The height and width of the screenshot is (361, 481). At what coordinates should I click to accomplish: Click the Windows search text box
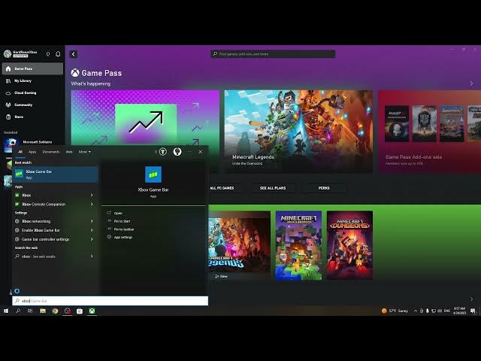tap(110, 301)
